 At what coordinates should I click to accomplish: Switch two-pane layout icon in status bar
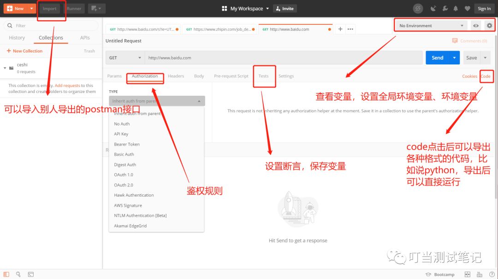[467, 274]
